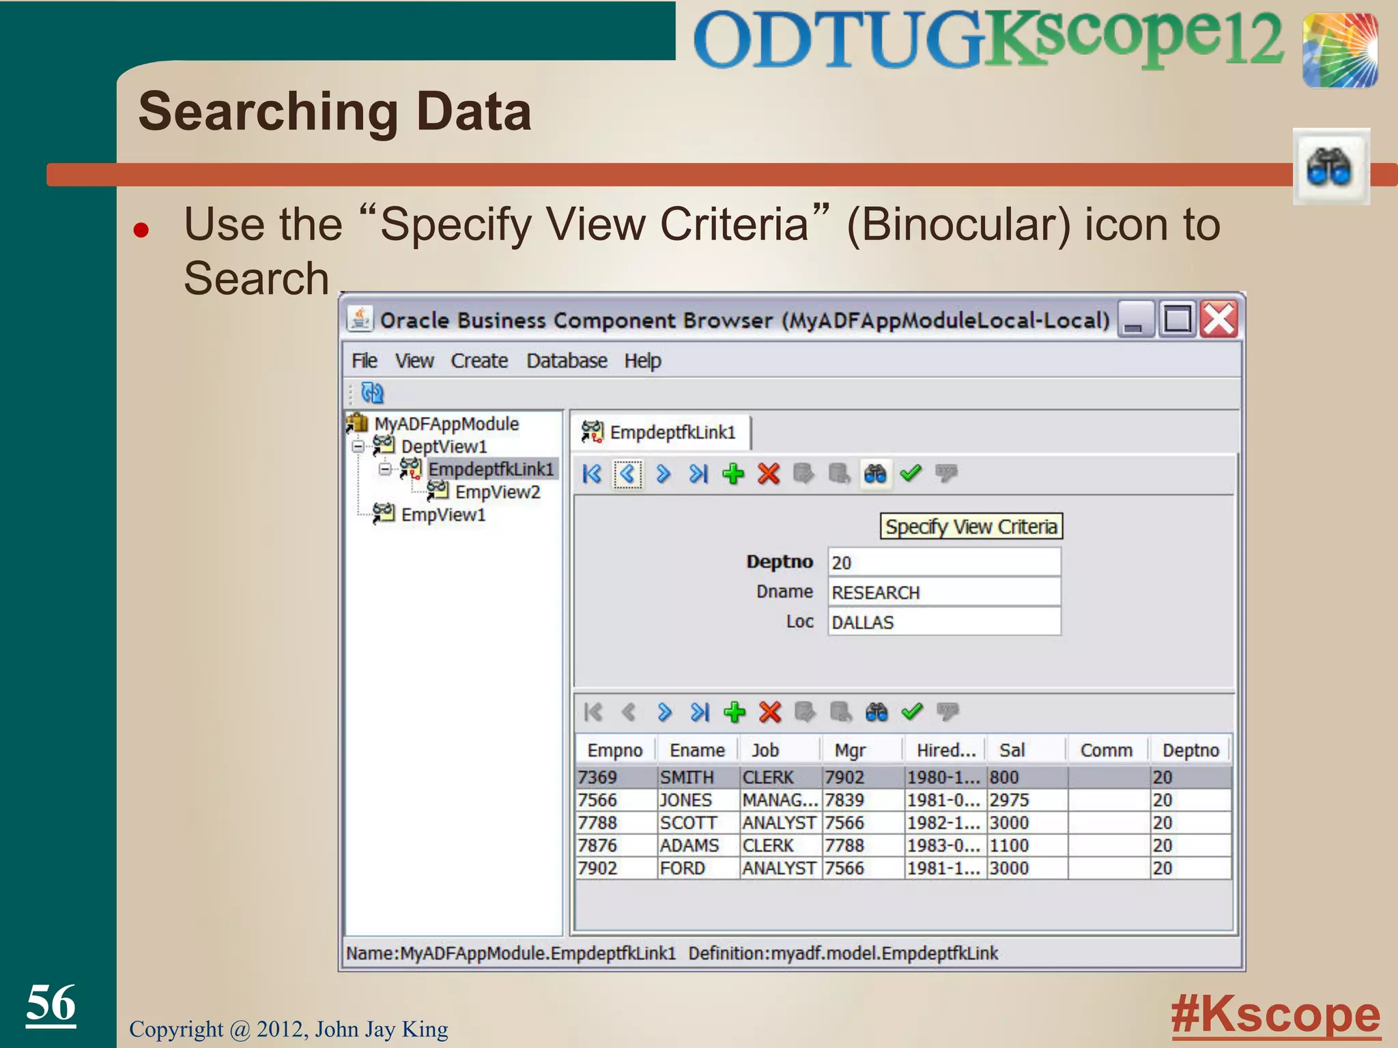This screenshot has height=1048, width=1398.
Task: Select MyADFAppModule in the tree
Action: tap(446, 424)
